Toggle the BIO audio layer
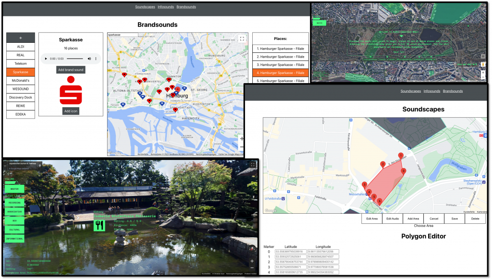Screen dimensions: 492x280 14,221
